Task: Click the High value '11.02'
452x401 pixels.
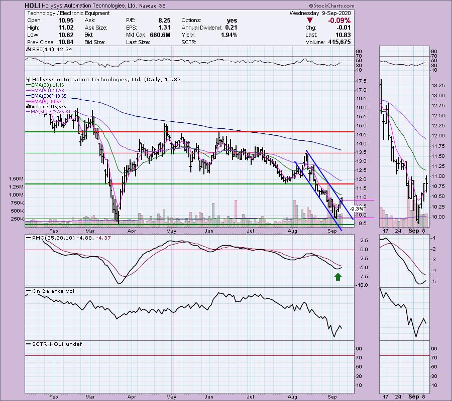Action: 66,28
